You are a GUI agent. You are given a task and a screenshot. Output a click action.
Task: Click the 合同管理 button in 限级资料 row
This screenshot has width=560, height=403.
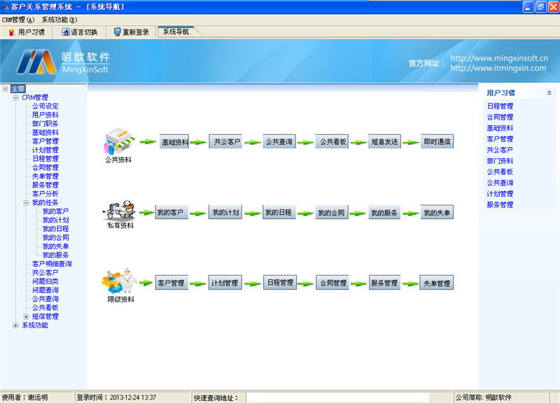pos(332,283)
